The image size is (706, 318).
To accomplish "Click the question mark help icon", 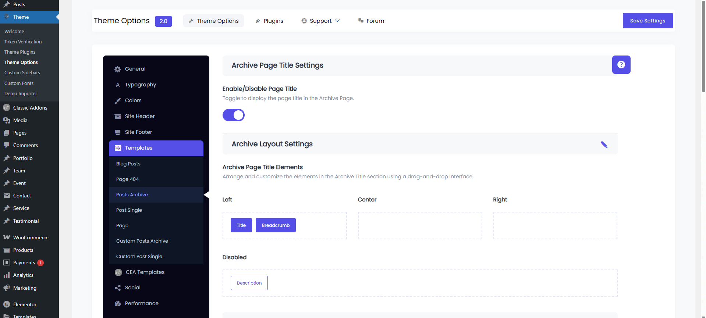I will click(x=621, y=65).
